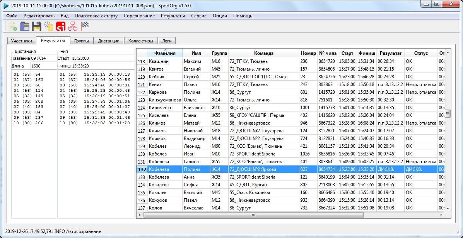The width and height of the screenshot is (463, 238).
Task: Sort by the Старт column header
Action: (347, 53)
